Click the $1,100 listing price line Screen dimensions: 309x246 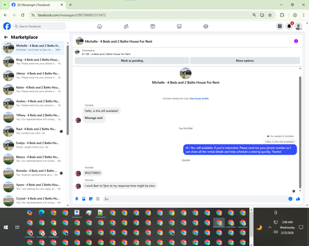(106, 54)
